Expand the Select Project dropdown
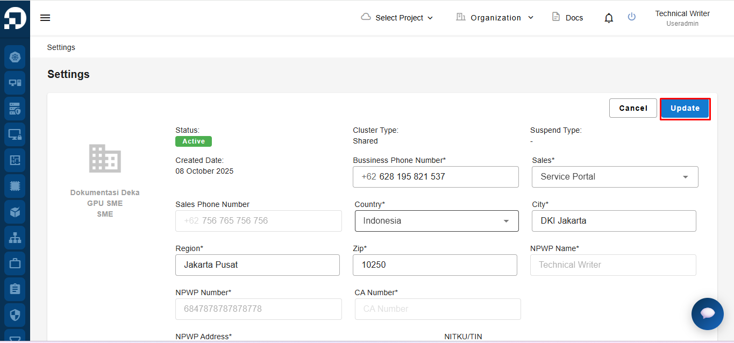734x343 pixels. tap(397, 18)
